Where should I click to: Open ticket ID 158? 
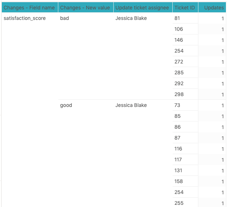(x=178, y=181)
